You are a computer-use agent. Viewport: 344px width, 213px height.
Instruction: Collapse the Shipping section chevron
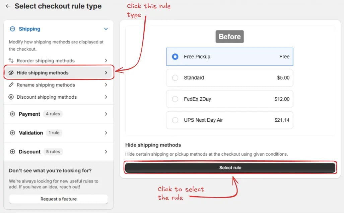pos(106,29)
